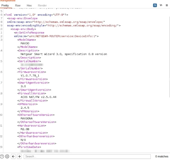Open the Raw response tab
The width and height of the screenshot is (170, 160).
[18, 5]
